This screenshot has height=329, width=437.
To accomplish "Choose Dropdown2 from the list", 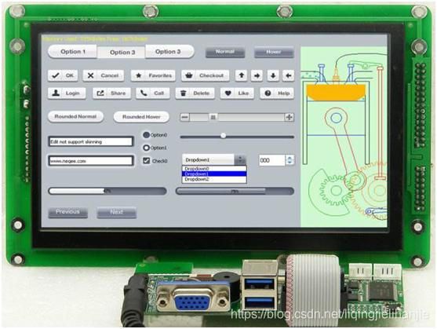I will coord(214,179).
